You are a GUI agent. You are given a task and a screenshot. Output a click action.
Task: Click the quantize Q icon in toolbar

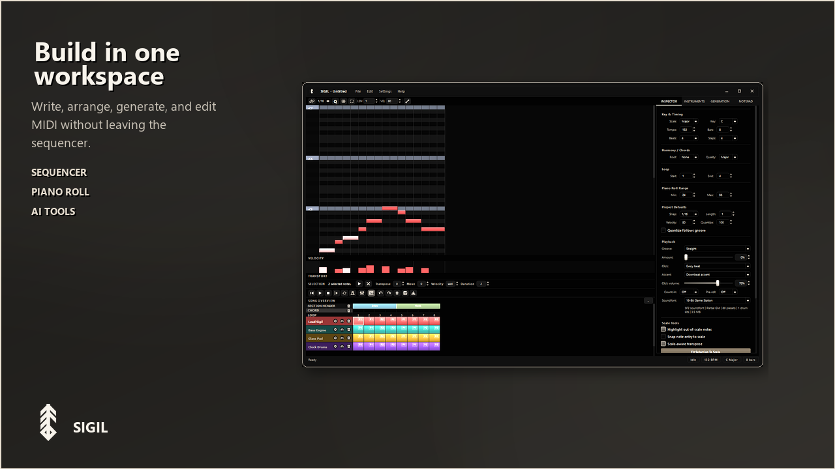point(335,101)
